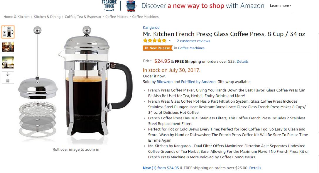Expand the star rating dropdown arrow
319x173 pixels.
point(170,40)
